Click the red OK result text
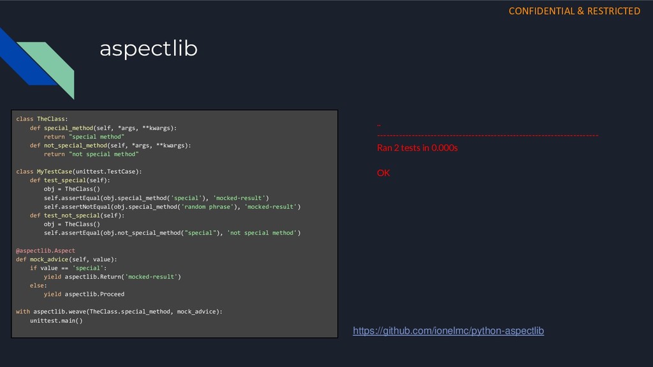This screenshot has height=367, width=653. (x=383, y=173)
